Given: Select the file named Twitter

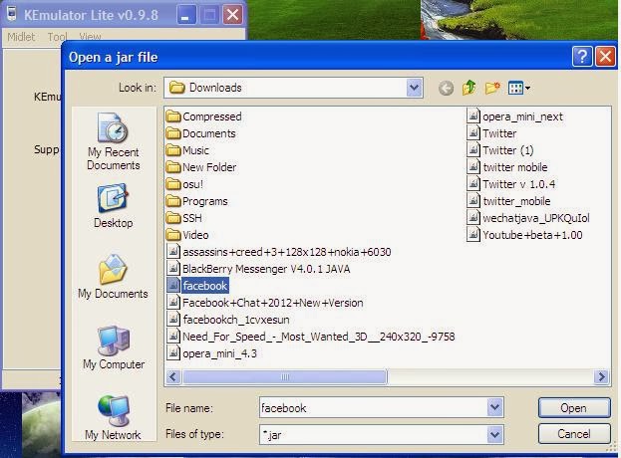Looking at the screenshot, I should 491,133.
